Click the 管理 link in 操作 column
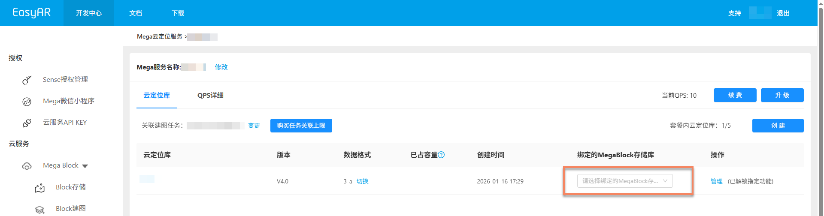Viewport: 824px width, 216px height. click(716, 181)
